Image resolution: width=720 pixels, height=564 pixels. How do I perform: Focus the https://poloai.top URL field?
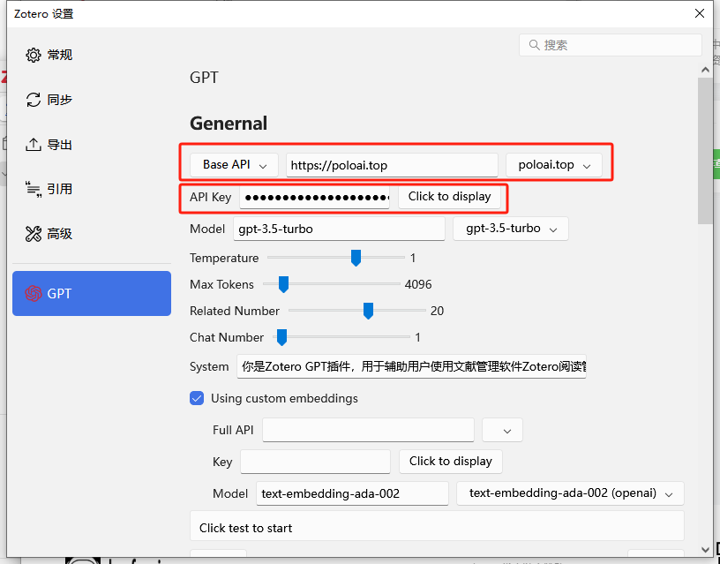pos(392,165)
